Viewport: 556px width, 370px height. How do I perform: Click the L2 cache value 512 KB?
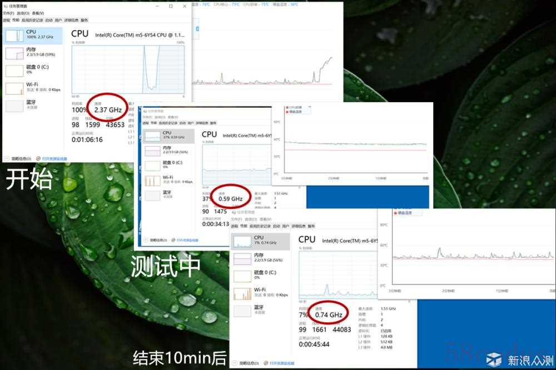tap(386, 342)
